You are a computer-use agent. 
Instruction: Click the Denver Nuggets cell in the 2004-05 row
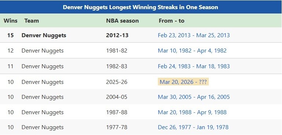(x=42, y=97)
